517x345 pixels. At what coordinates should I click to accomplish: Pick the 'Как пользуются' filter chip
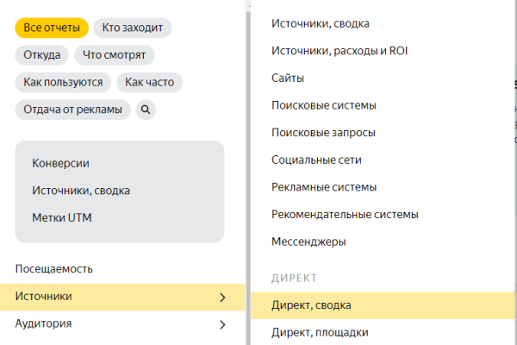63,83
